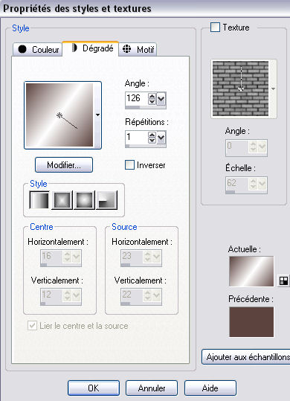This screenshot has width=290, height=401.
Task: Select the linear gradient style icon
Action: click(39, 200)
